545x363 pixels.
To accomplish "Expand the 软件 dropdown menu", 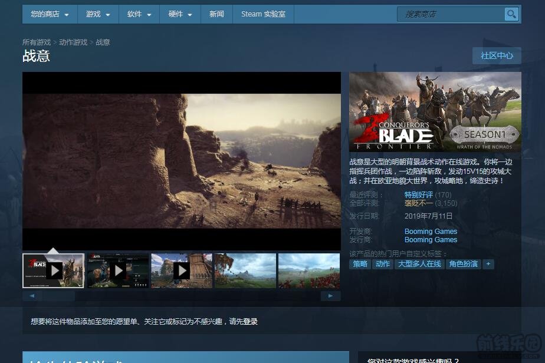I will click(x=139, y=14).
